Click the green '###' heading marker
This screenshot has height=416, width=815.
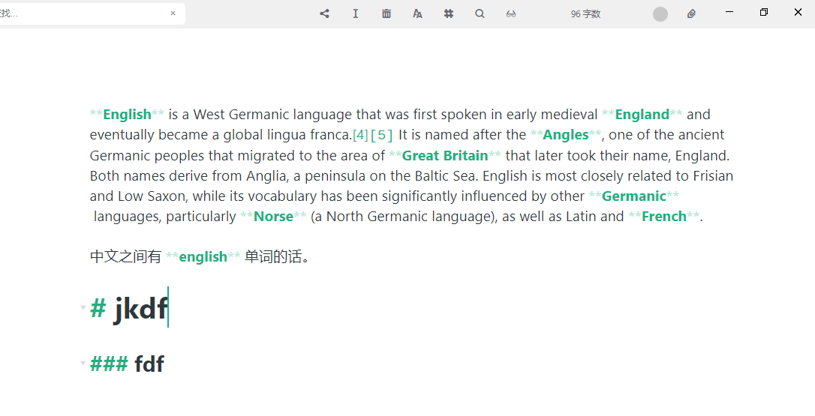109,364
